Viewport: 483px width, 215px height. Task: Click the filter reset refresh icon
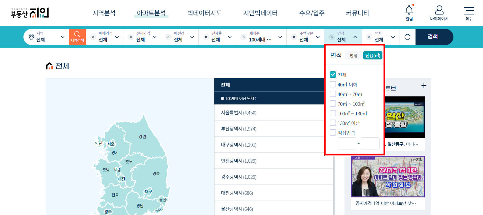[407, 37]
